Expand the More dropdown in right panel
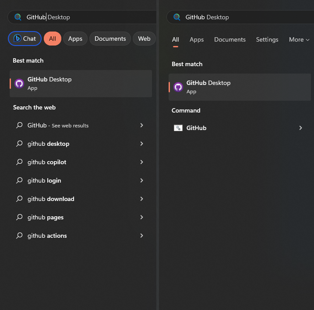The height and width of the screenshot is (310, 314). 299,40
